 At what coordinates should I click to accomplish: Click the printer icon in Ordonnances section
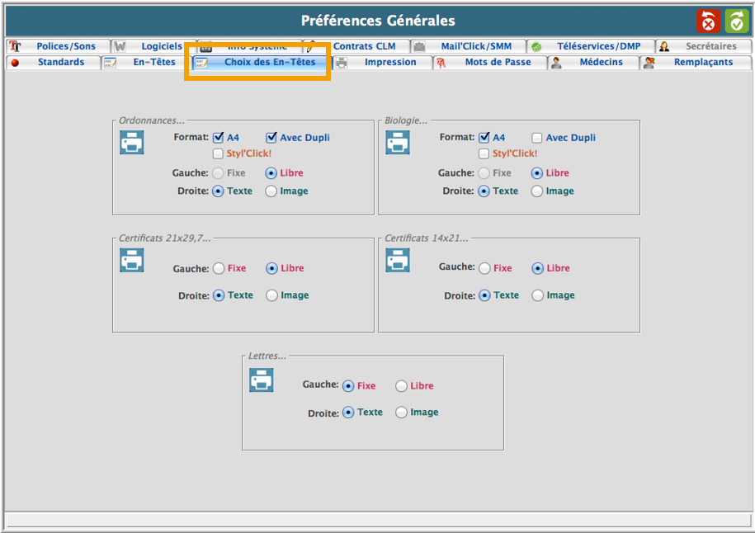click(132, 143)
